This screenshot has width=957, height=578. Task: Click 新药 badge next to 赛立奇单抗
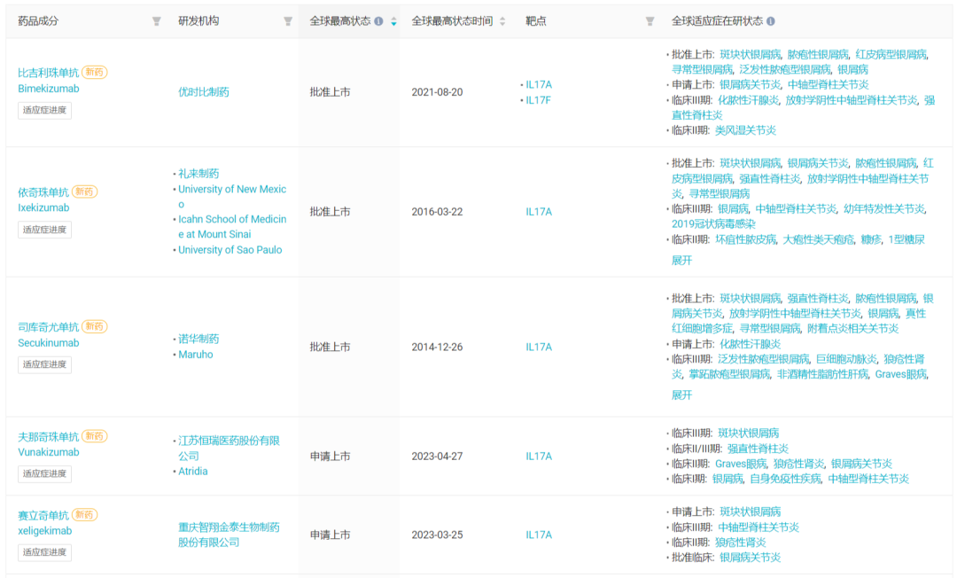[85, 514]
